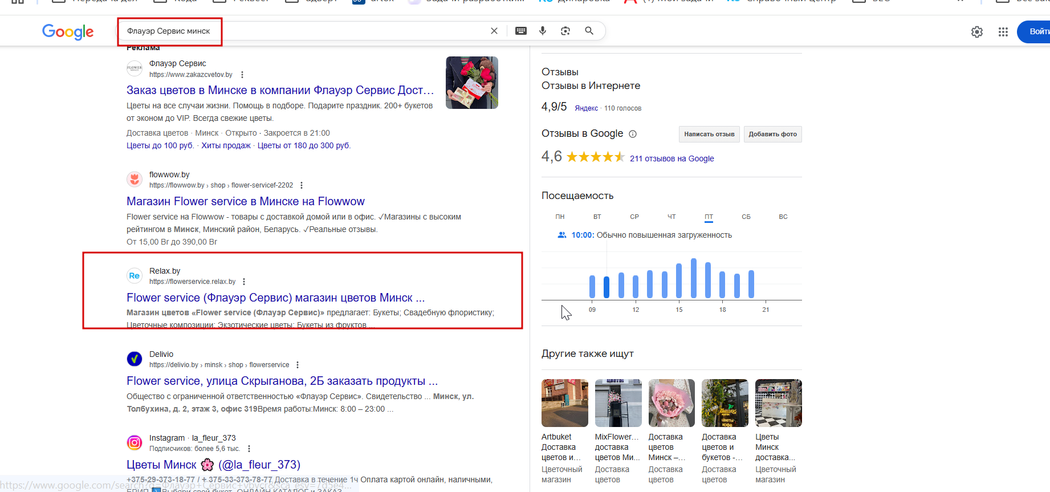Click the Написать отзыв button
The width and height of the screenshot is (1050, 492).
tap(709, 134)
